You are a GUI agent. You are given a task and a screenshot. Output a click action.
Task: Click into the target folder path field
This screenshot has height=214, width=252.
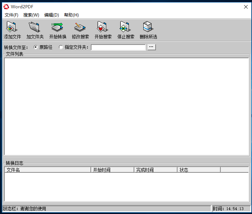click(x=118, y=47)
